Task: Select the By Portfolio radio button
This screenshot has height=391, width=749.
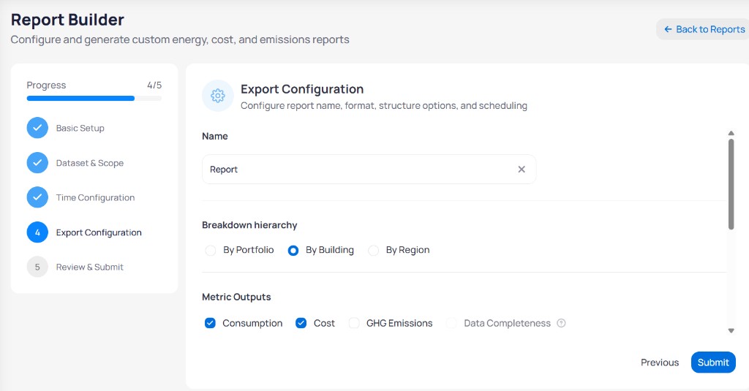Action: click(x=210, y=250)
